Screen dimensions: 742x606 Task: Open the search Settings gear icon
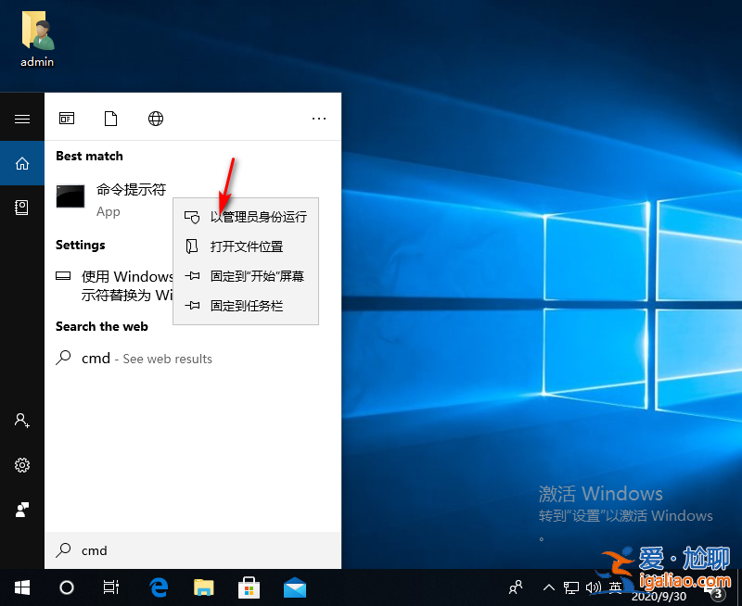point(23,465)
